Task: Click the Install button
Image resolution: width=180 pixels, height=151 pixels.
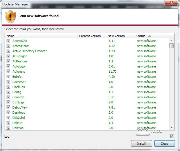Action: tap(141, 143)
